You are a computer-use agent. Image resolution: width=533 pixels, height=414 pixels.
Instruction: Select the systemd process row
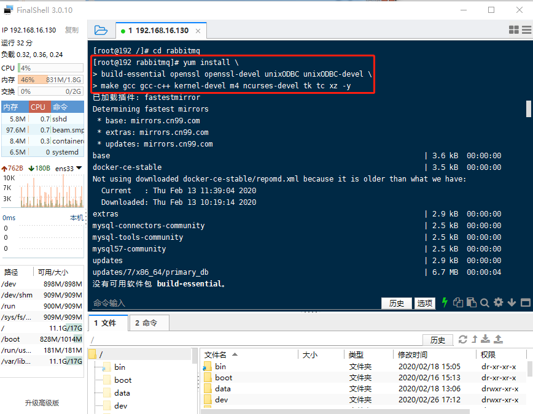[43, 152]
